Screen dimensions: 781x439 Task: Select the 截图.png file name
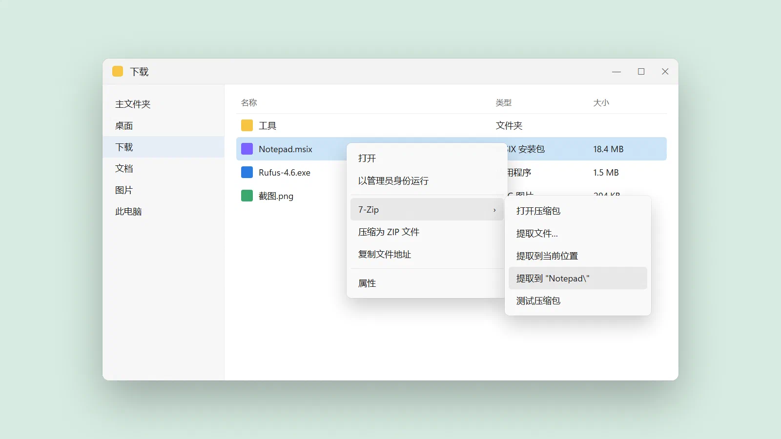click(276, 196)
